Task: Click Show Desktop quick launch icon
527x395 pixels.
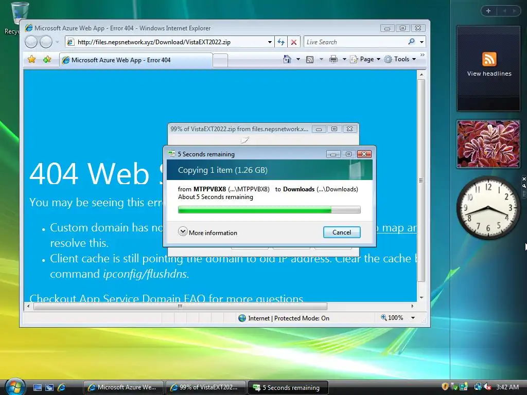Action: pos(37,387)
